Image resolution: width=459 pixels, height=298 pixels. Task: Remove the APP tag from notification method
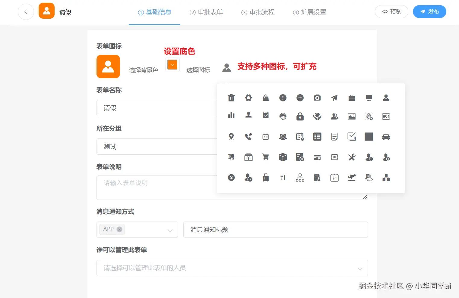[119, 229]
